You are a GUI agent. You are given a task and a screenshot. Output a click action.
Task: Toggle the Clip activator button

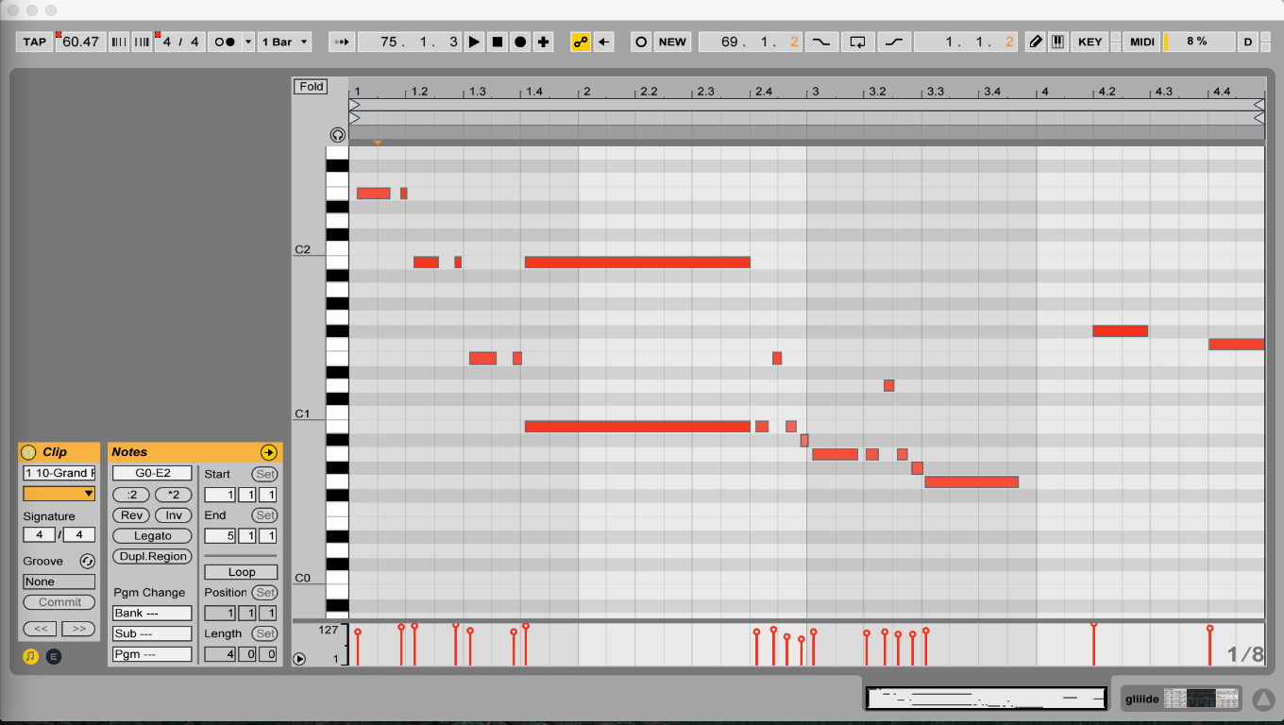(x=28, y=452)
